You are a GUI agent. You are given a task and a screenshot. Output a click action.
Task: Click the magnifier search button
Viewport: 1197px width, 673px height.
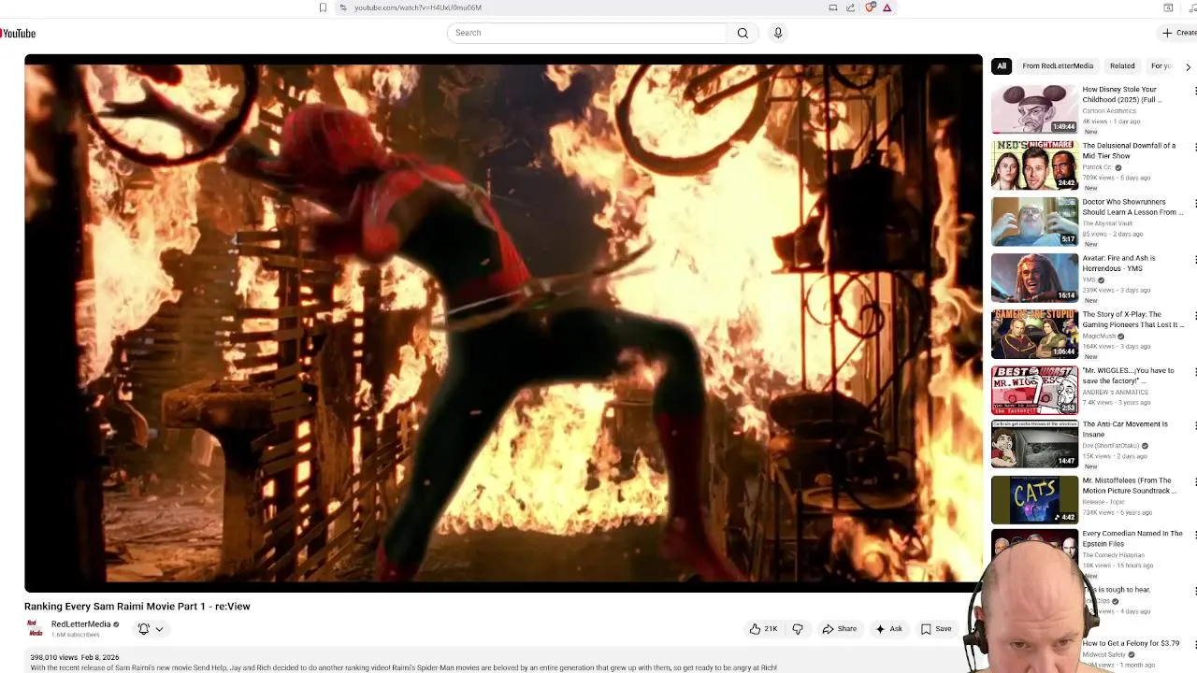pos(743,33)
